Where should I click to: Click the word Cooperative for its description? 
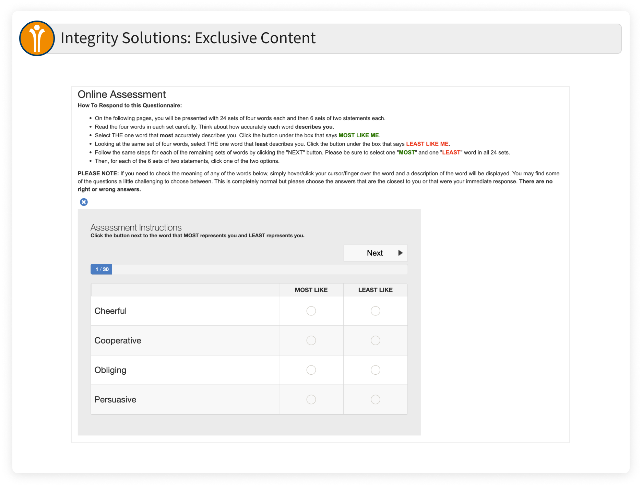118,340
